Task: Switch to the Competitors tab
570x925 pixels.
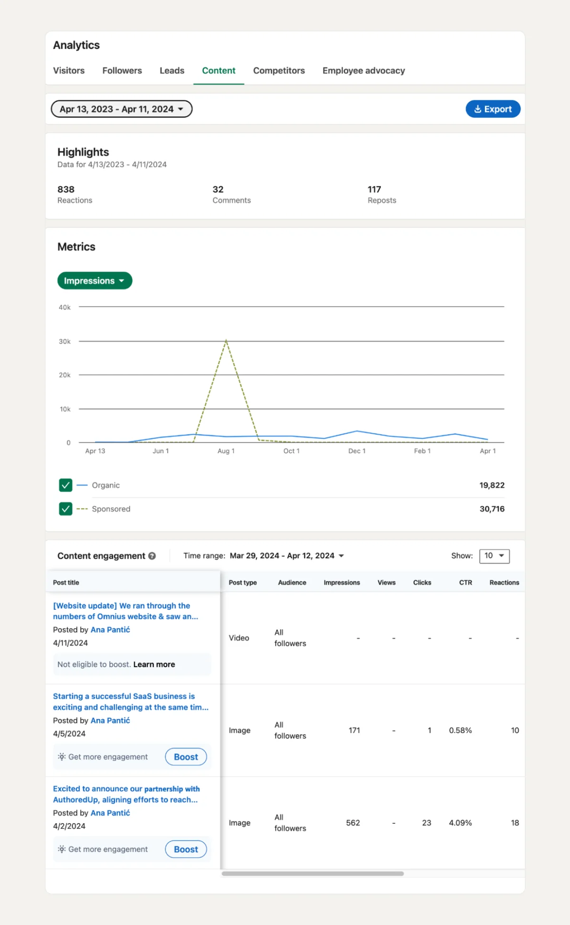Action: tap(279, 70)
